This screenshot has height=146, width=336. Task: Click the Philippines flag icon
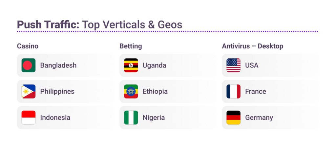pos(29,92)
